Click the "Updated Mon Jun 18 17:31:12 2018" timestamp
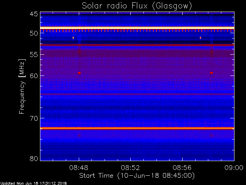Screen dimensions: 246x185 pyautogui.click(x=33, y=183)
